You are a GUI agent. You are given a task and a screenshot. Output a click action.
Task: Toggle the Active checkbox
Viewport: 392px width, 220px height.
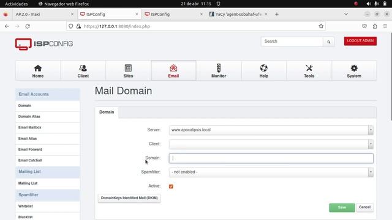point(171,186)
